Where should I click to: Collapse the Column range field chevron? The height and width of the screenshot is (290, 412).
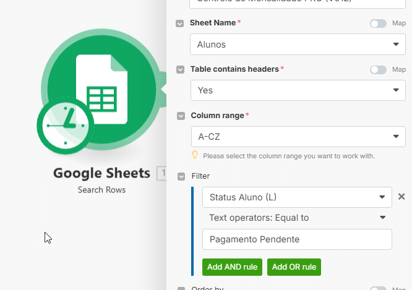(181, 116)
